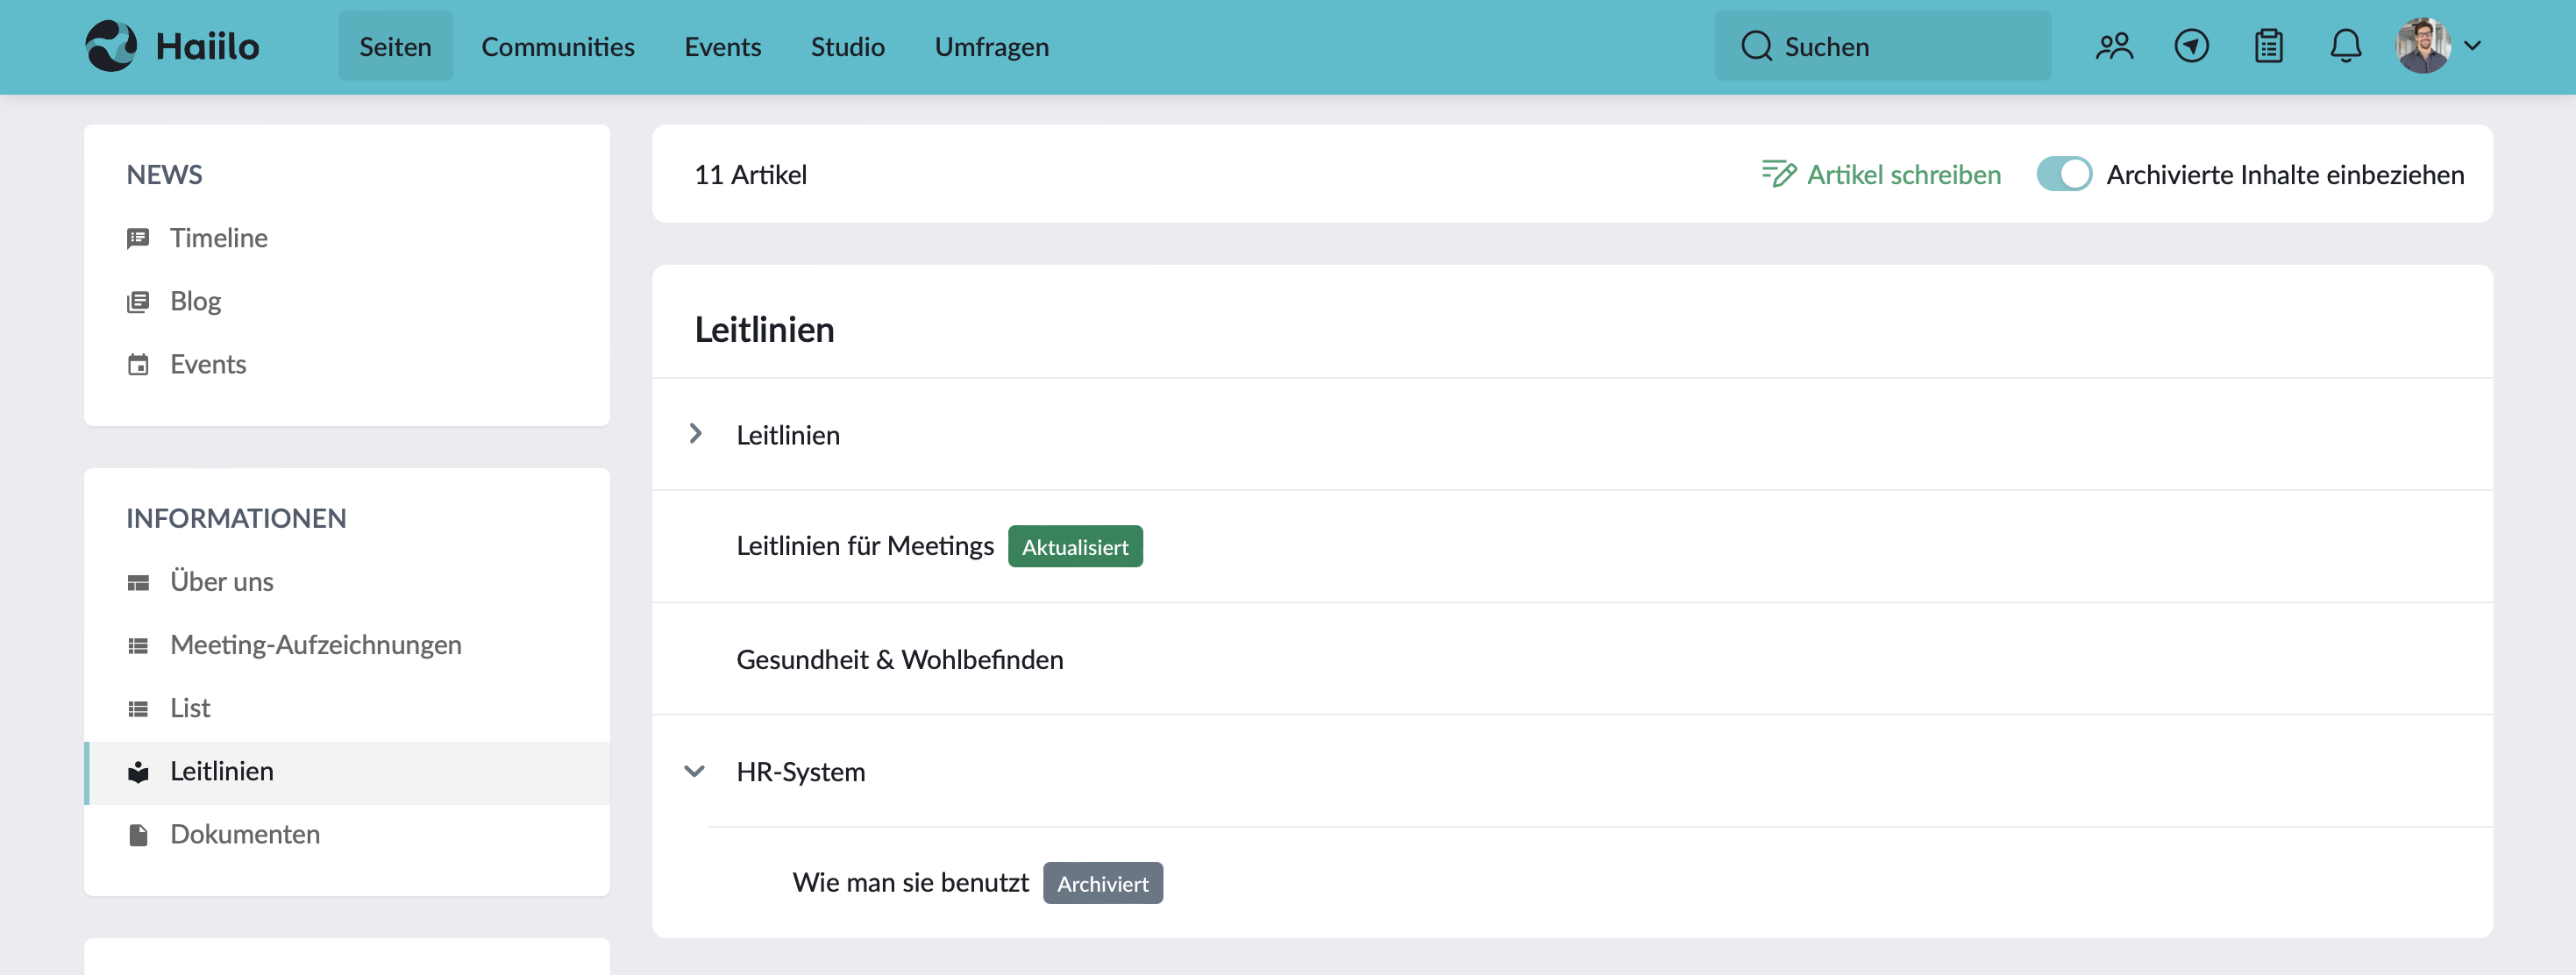
Task: Click the Blog icon in sidebar
Action: point(138,301)
